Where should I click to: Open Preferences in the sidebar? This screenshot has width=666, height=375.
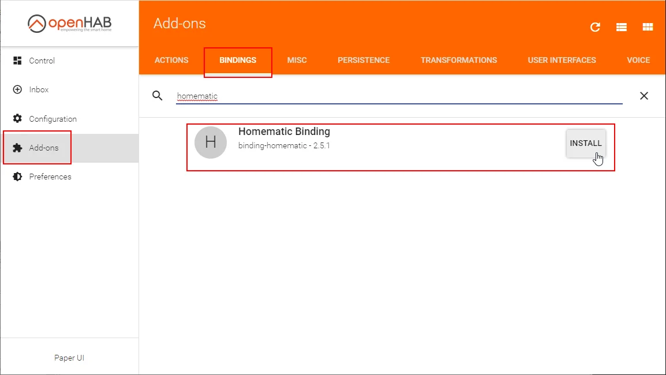point(70,177)
